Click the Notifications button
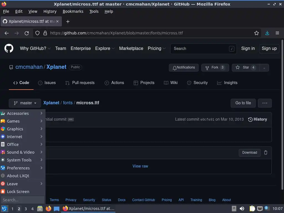Image resolution: width=284 pixels, height=213 pixels. click(184, 68)
